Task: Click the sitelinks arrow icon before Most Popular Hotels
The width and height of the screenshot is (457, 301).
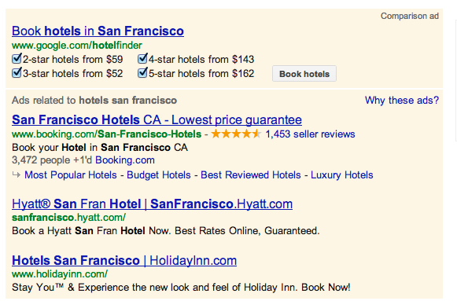Action: click(17, 174)
